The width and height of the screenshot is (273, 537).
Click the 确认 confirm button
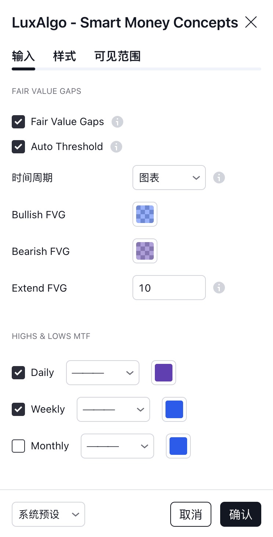pos(241,514)
